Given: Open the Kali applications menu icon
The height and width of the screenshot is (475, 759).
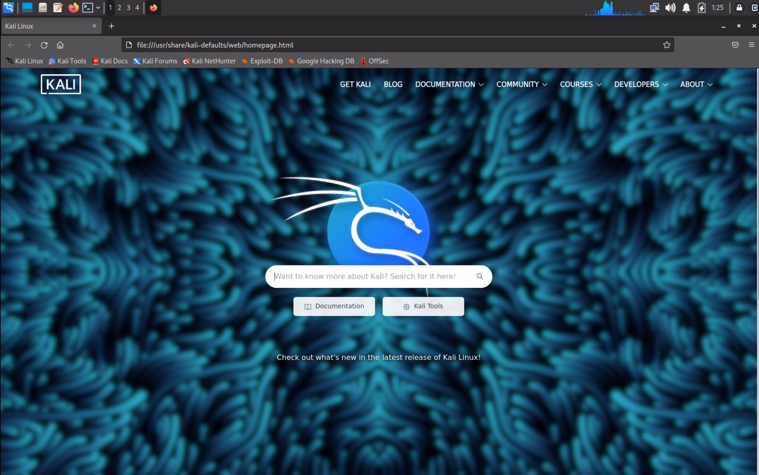Looking at the screenshot, I should [x=8, y=8].
